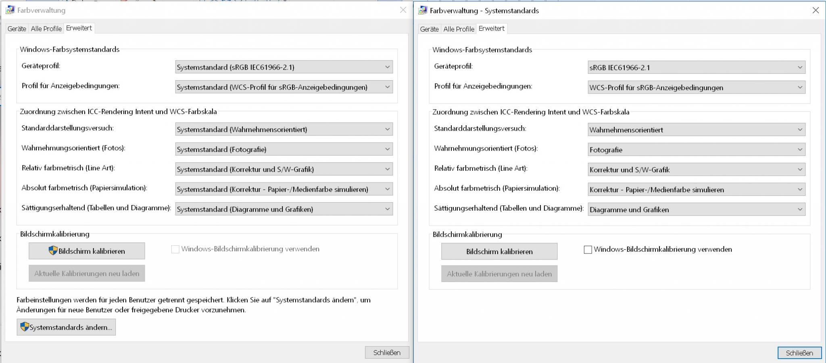Toggle the greyed Windows-Bildschirmkalibrierung checkbox in the Farbverwaltung window
The height and width of the screenshot is (363, 826).
coord(175,249)
